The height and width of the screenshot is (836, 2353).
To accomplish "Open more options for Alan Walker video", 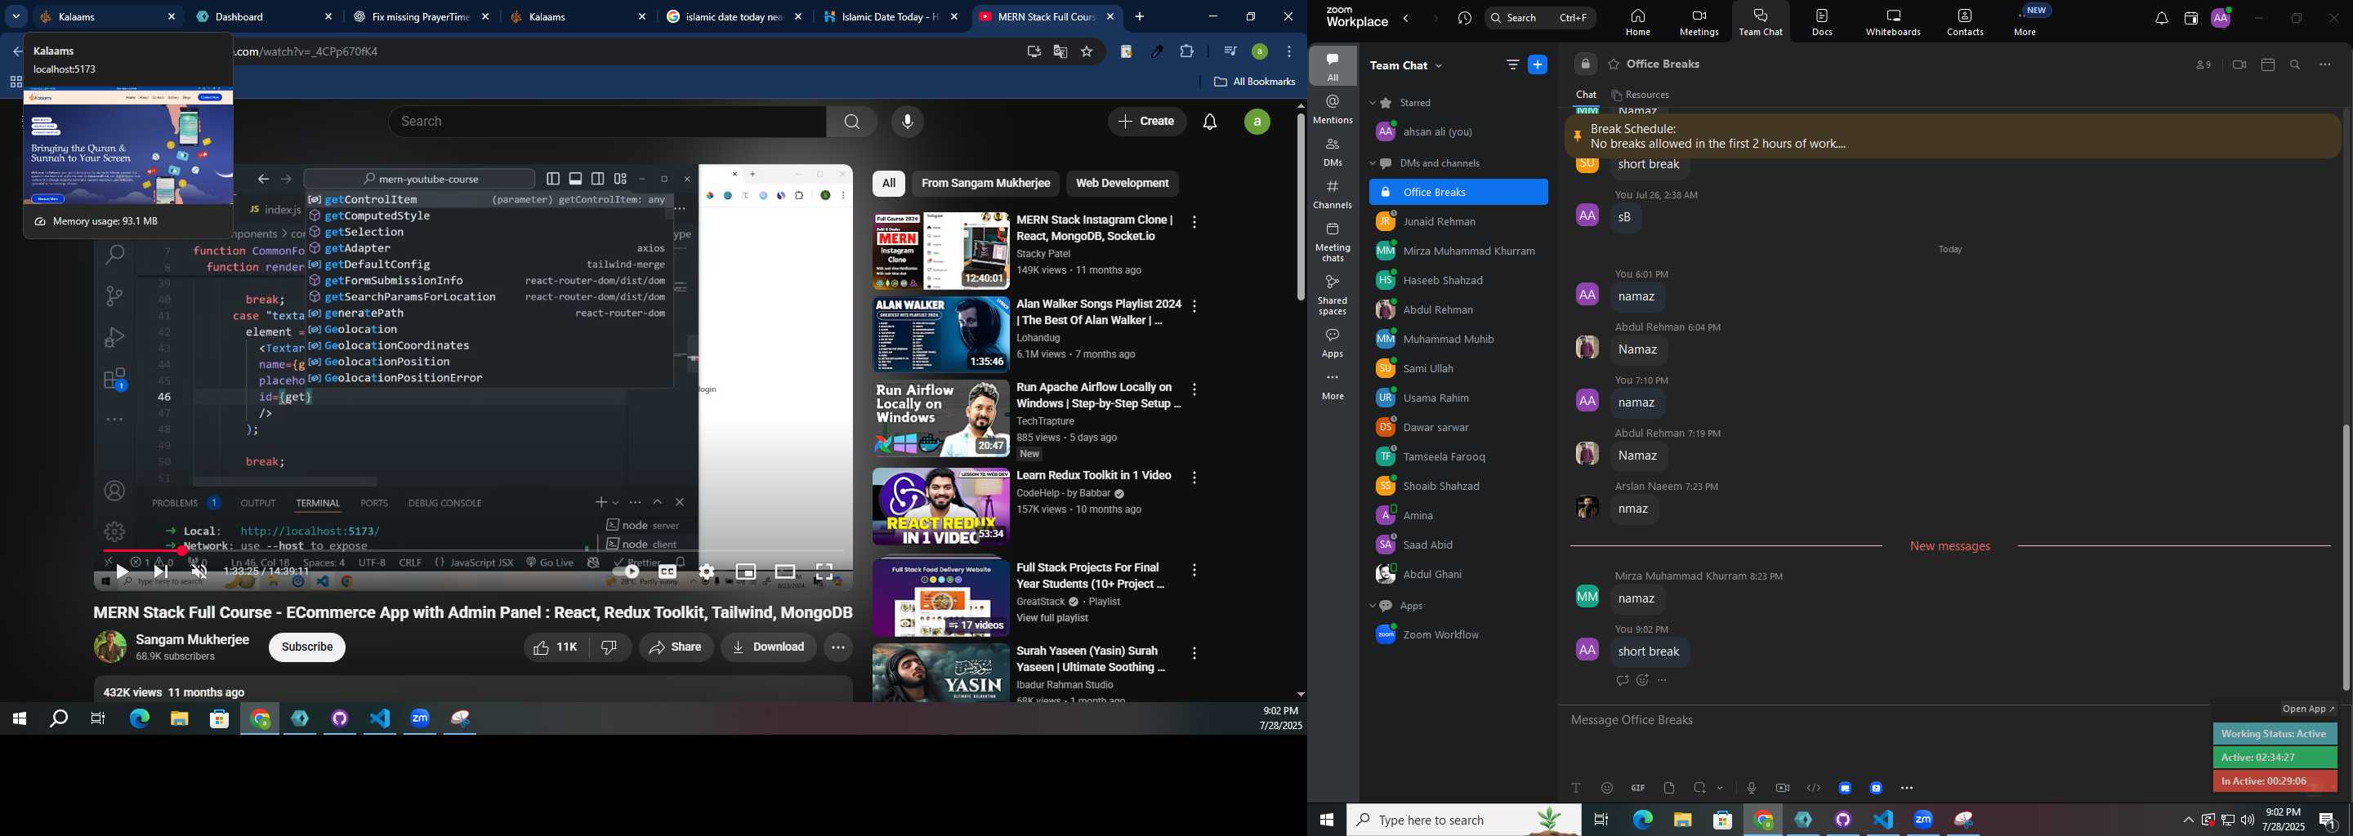I will click(1194, 305).
